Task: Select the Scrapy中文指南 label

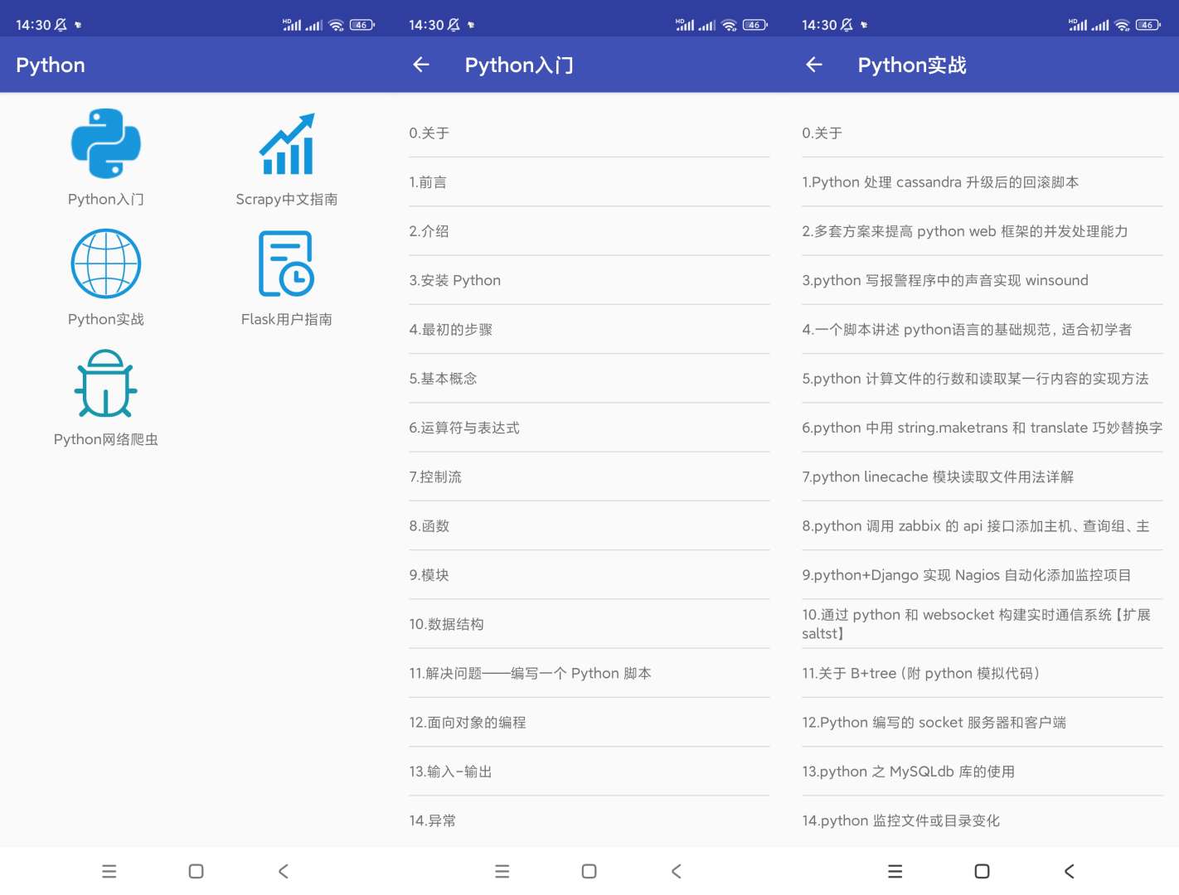Action: pos(287,199)
